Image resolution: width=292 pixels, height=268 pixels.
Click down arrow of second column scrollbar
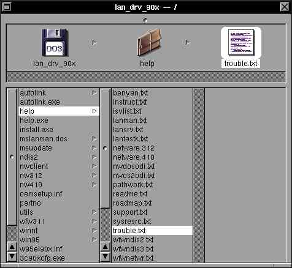click(x=105, y=256)
